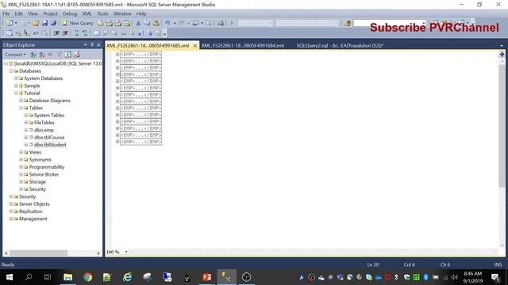The image size is (508, 285).
Task: Open the Tools menu
Action: [x=102, y=13]
